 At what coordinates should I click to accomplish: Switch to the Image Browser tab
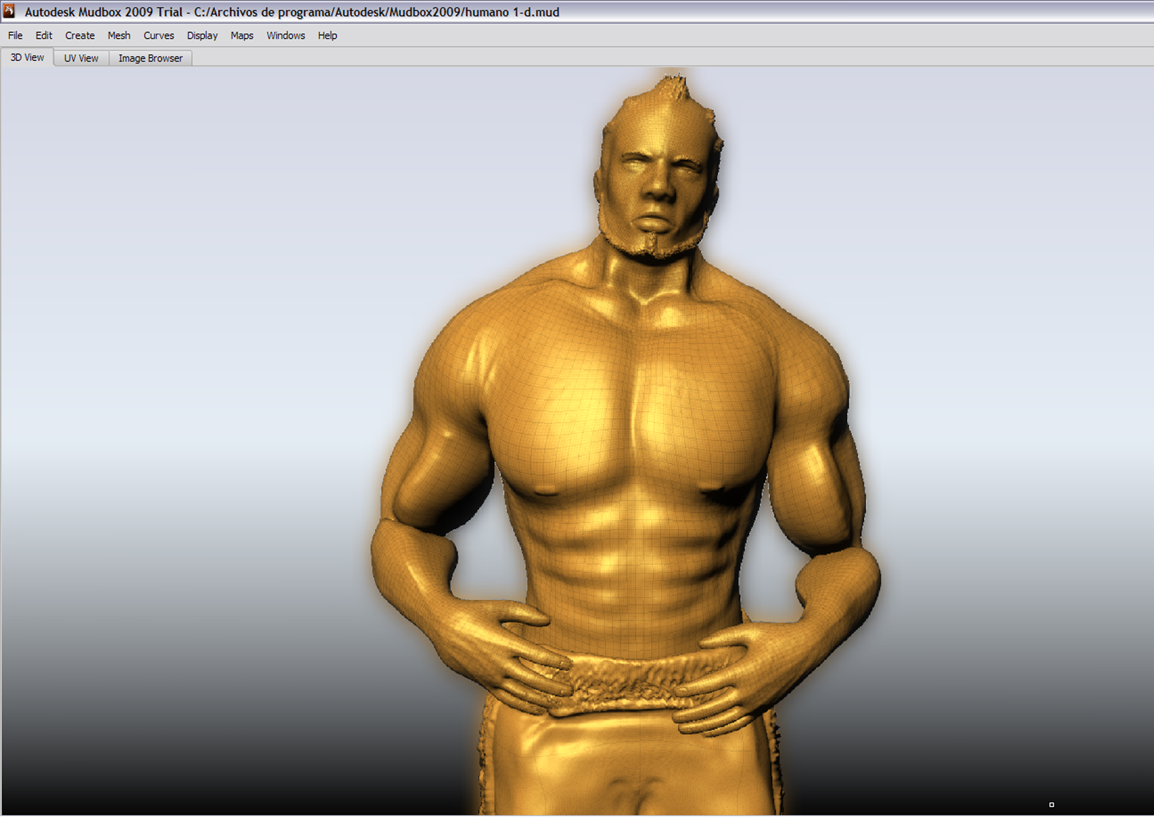tap(150, 58)
